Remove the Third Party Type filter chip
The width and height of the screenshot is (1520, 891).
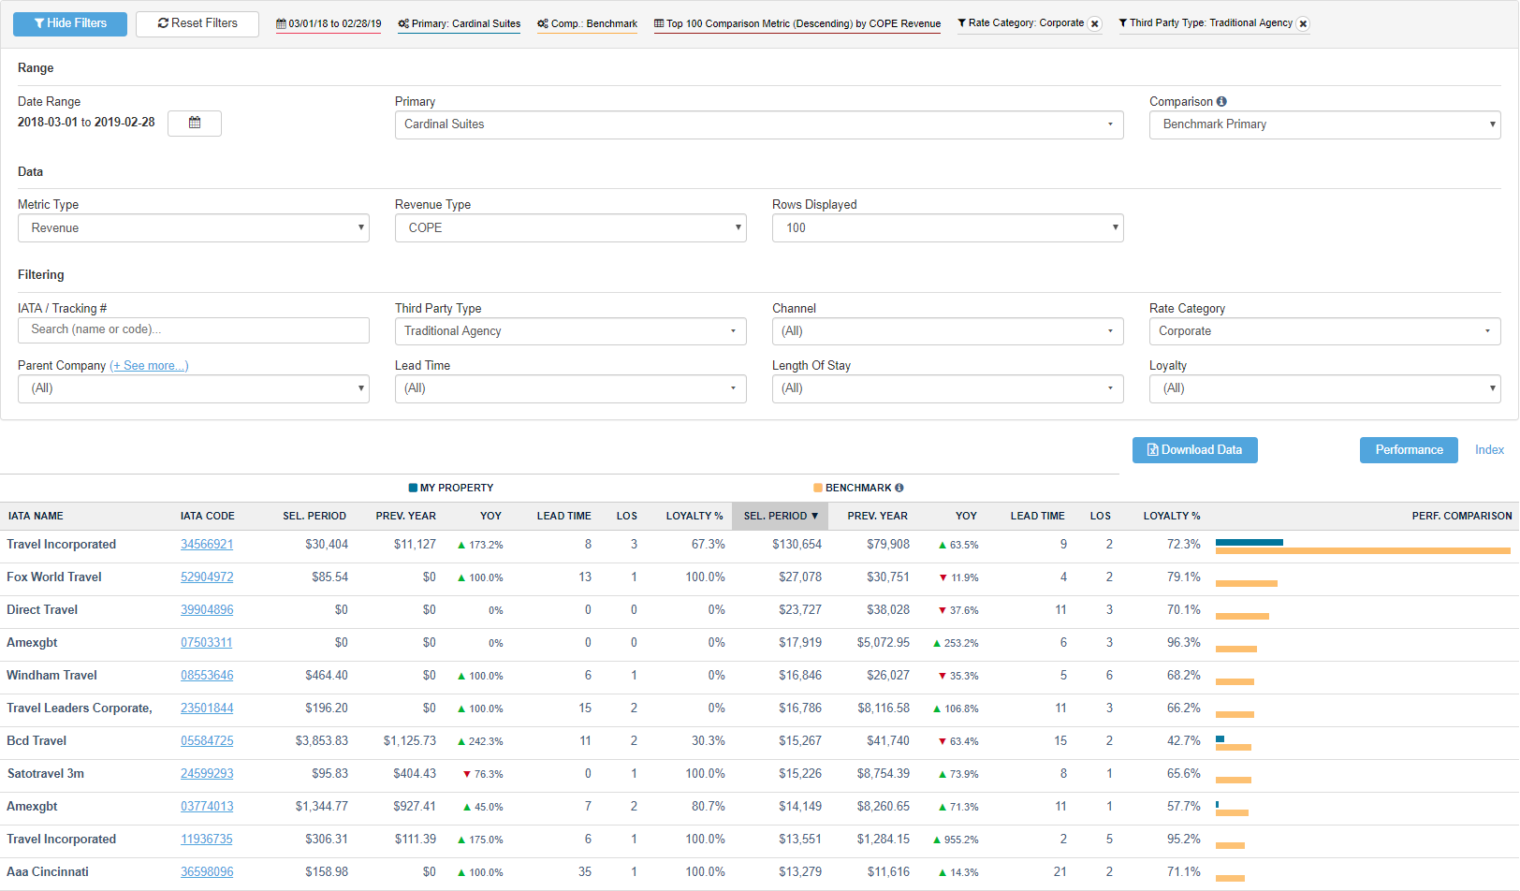(x=1303, y=24)
